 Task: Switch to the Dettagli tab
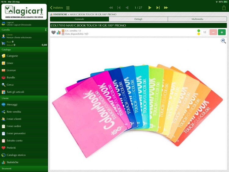[138, 19]
